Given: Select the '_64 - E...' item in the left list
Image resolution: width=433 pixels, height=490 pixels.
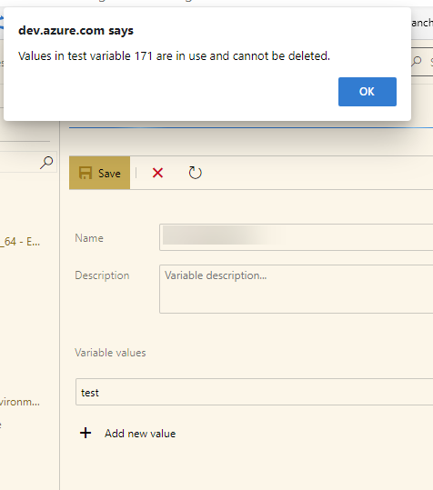Looking at the screenshot, I should tap(20, 242).
